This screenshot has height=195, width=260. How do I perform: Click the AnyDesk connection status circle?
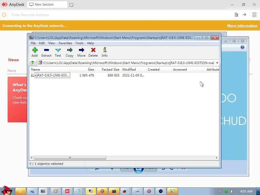(4, 15)
